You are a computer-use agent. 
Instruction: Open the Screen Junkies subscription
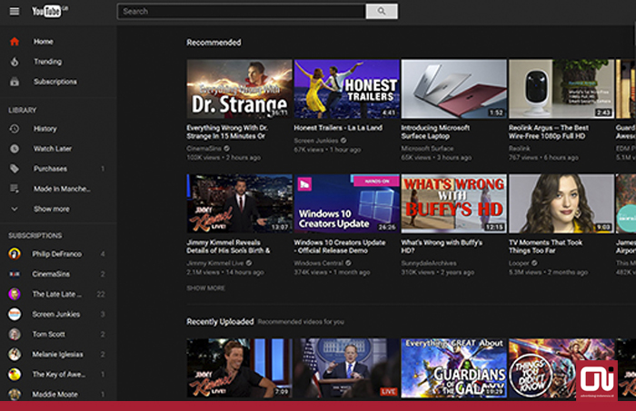(x=56, y=314)
